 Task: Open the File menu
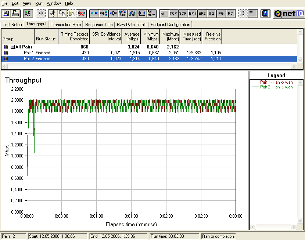coord(4,3)
